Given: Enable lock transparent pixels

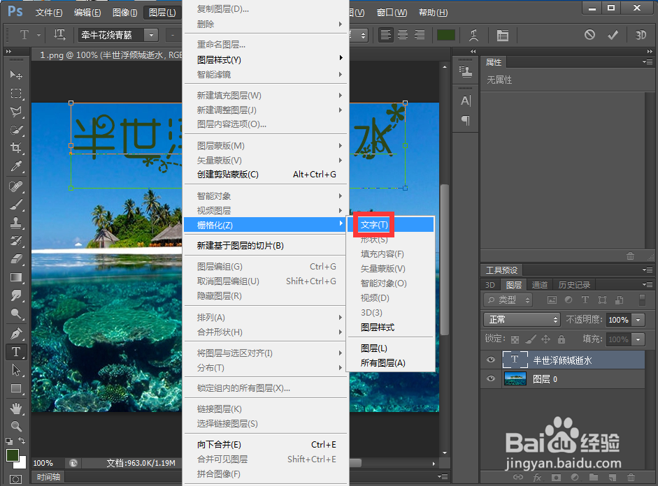Looking at the screenshot, I should tap(514, 339).
